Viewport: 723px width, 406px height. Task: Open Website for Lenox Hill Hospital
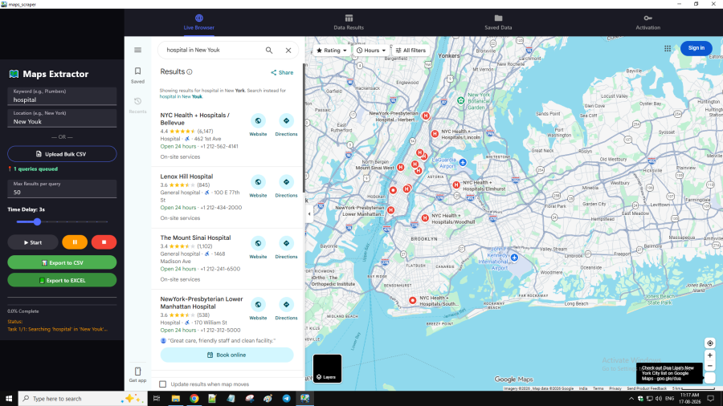[258, 186]
